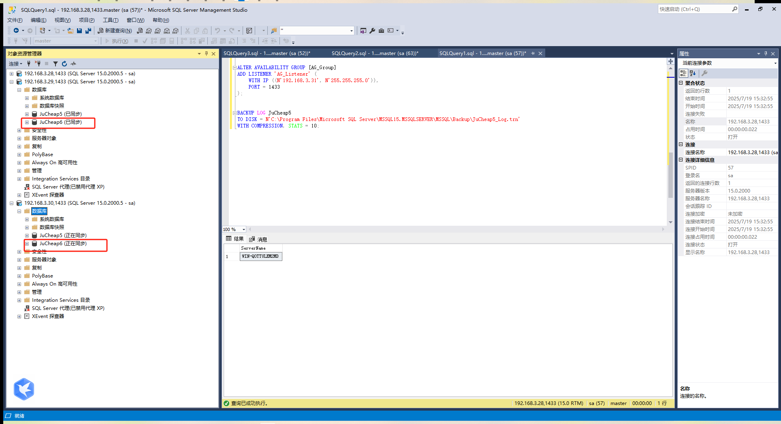Image resolution: width=781 pixels, height=424 pixels.
Task: Click the filter funnel icon in Object Explorer
Action: click(55, 64)
